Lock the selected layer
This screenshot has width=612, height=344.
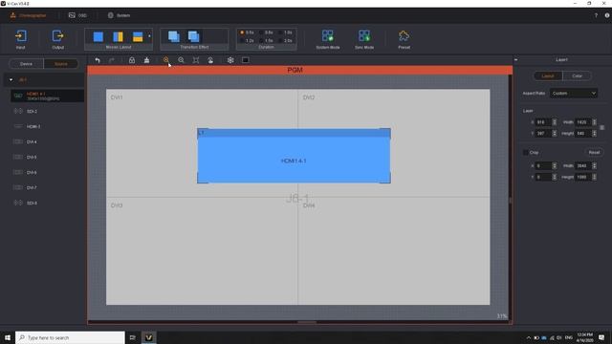(132, 60)
